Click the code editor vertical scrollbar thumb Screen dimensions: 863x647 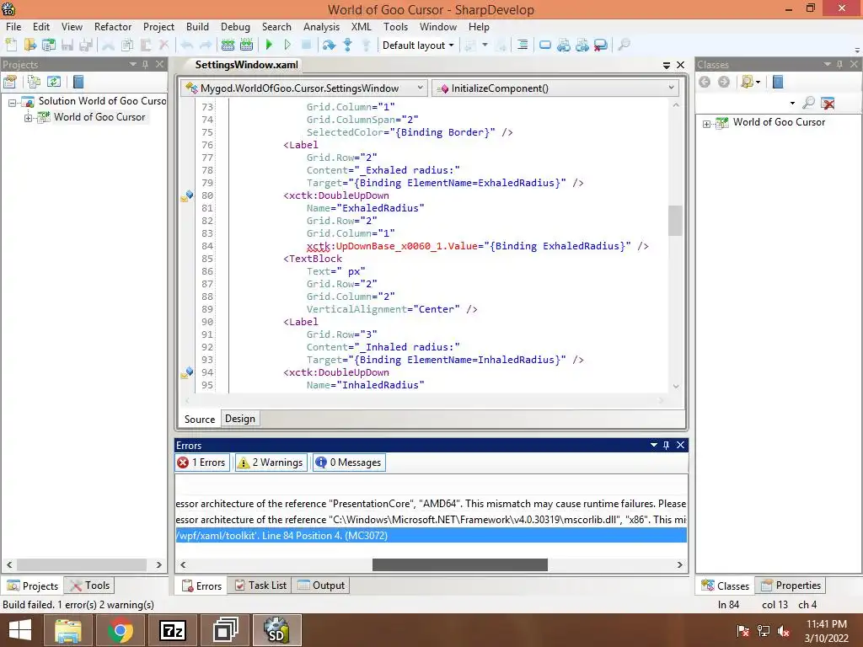(x=675, y=221)
